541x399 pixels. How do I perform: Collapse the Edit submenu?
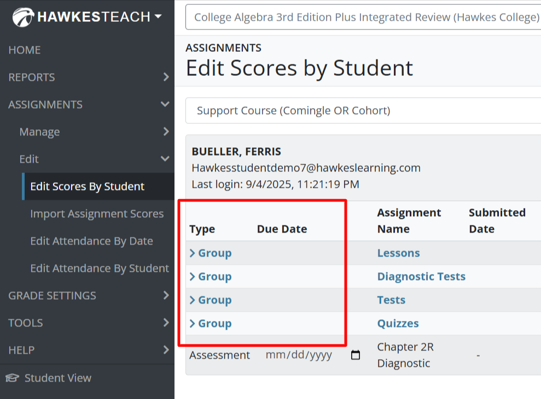tap(164, 159)
